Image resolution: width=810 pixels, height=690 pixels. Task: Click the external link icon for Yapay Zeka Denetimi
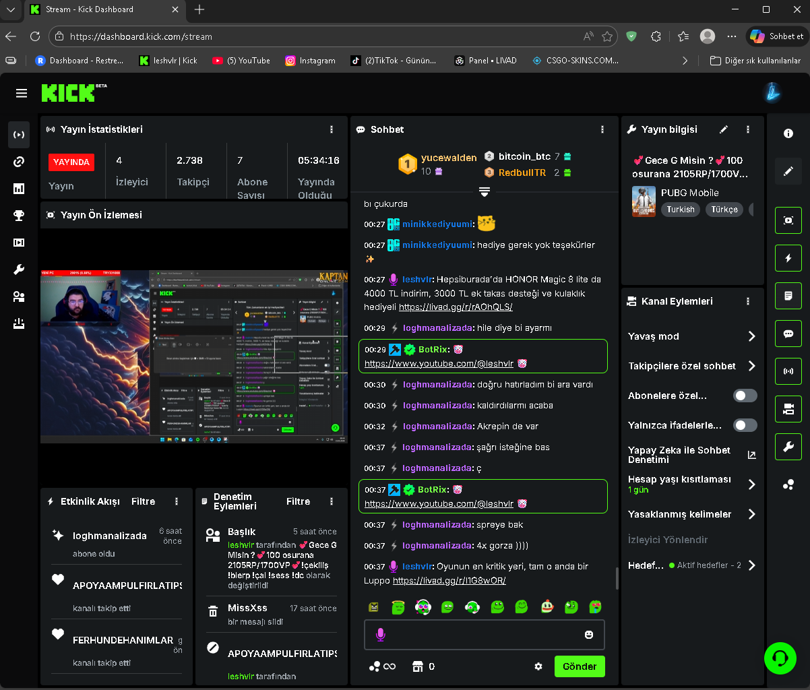(752, 455)
